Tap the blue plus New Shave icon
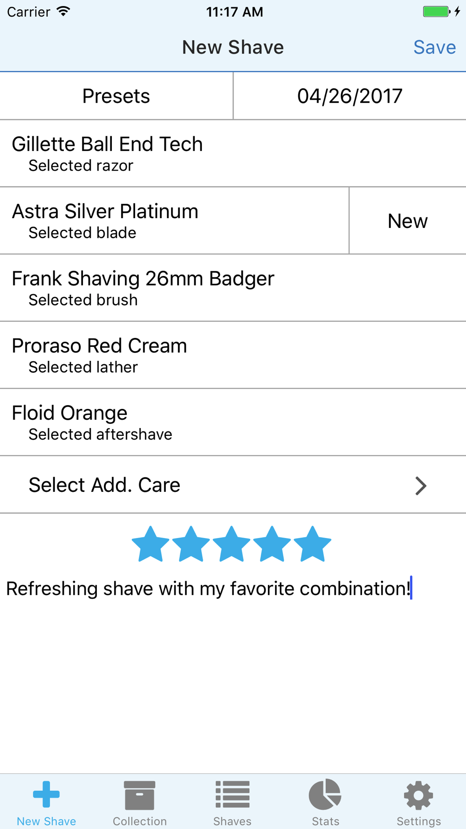 tap(46, 794)
